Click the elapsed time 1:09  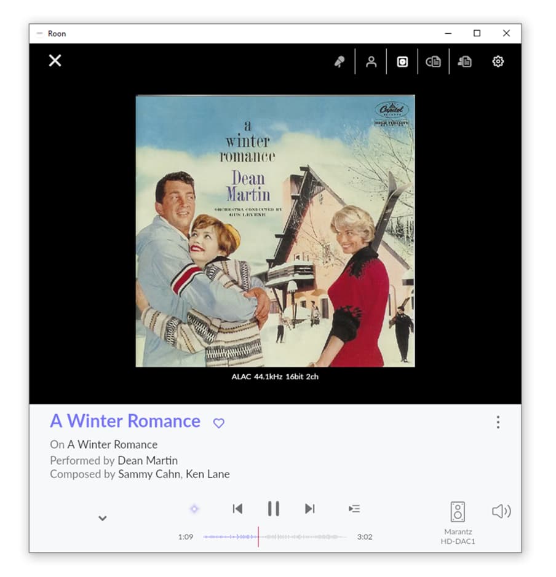click(186, 537)
